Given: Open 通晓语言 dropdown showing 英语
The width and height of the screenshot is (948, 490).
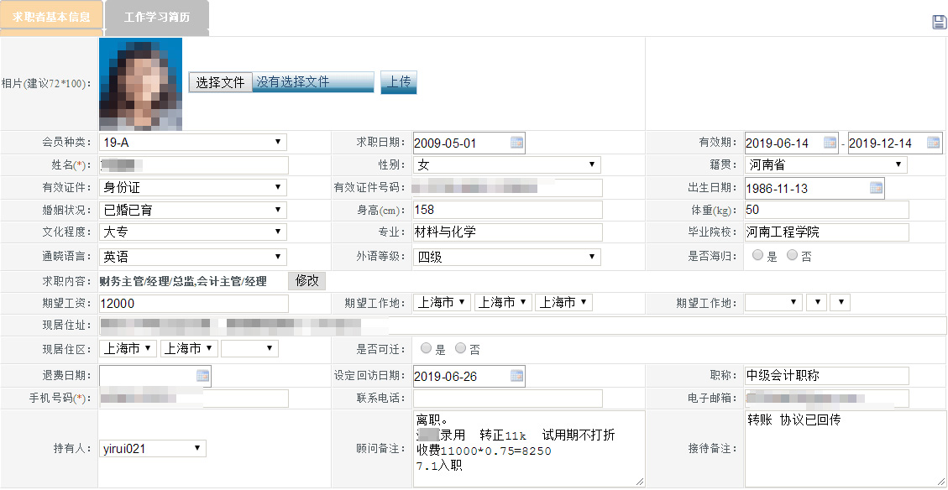Looking at the screenshot, I should click(193, 257).
